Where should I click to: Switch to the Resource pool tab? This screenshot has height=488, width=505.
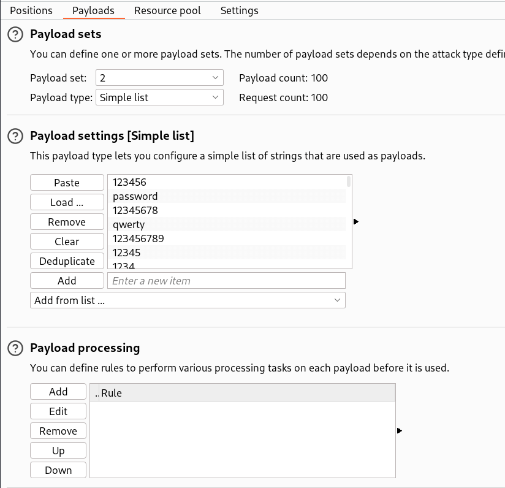(x=167, y=10)
